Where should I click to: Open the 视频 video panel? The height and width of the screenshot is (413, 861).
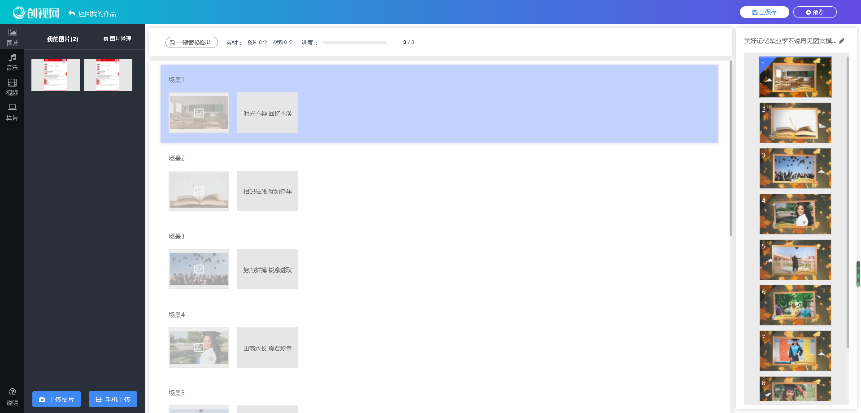click(x=12, y=87)
